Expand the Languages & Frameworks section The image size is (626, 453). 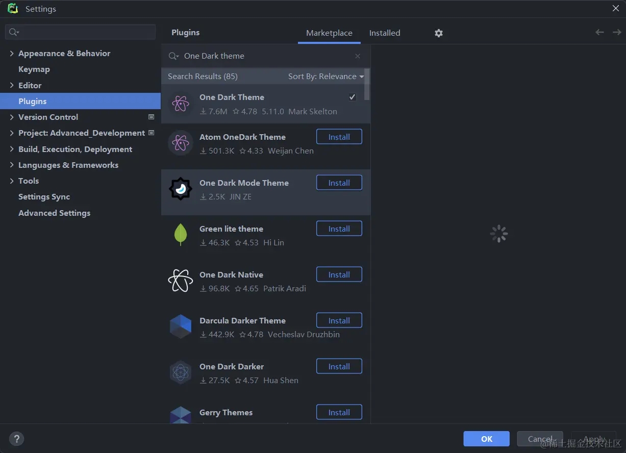pos(11,165)
